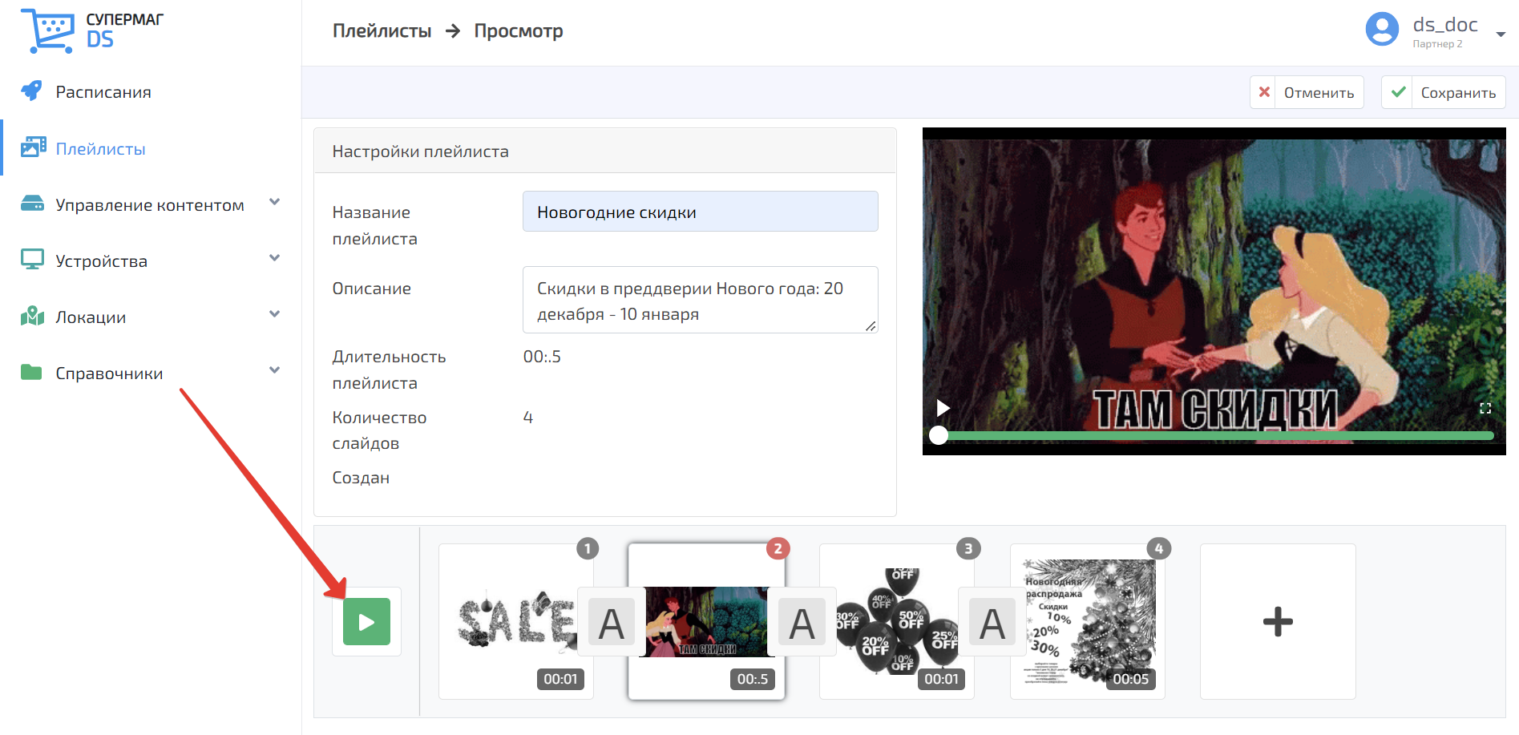
Task: Click the monitor icon beside Устройства
Action: click(32, 260)
